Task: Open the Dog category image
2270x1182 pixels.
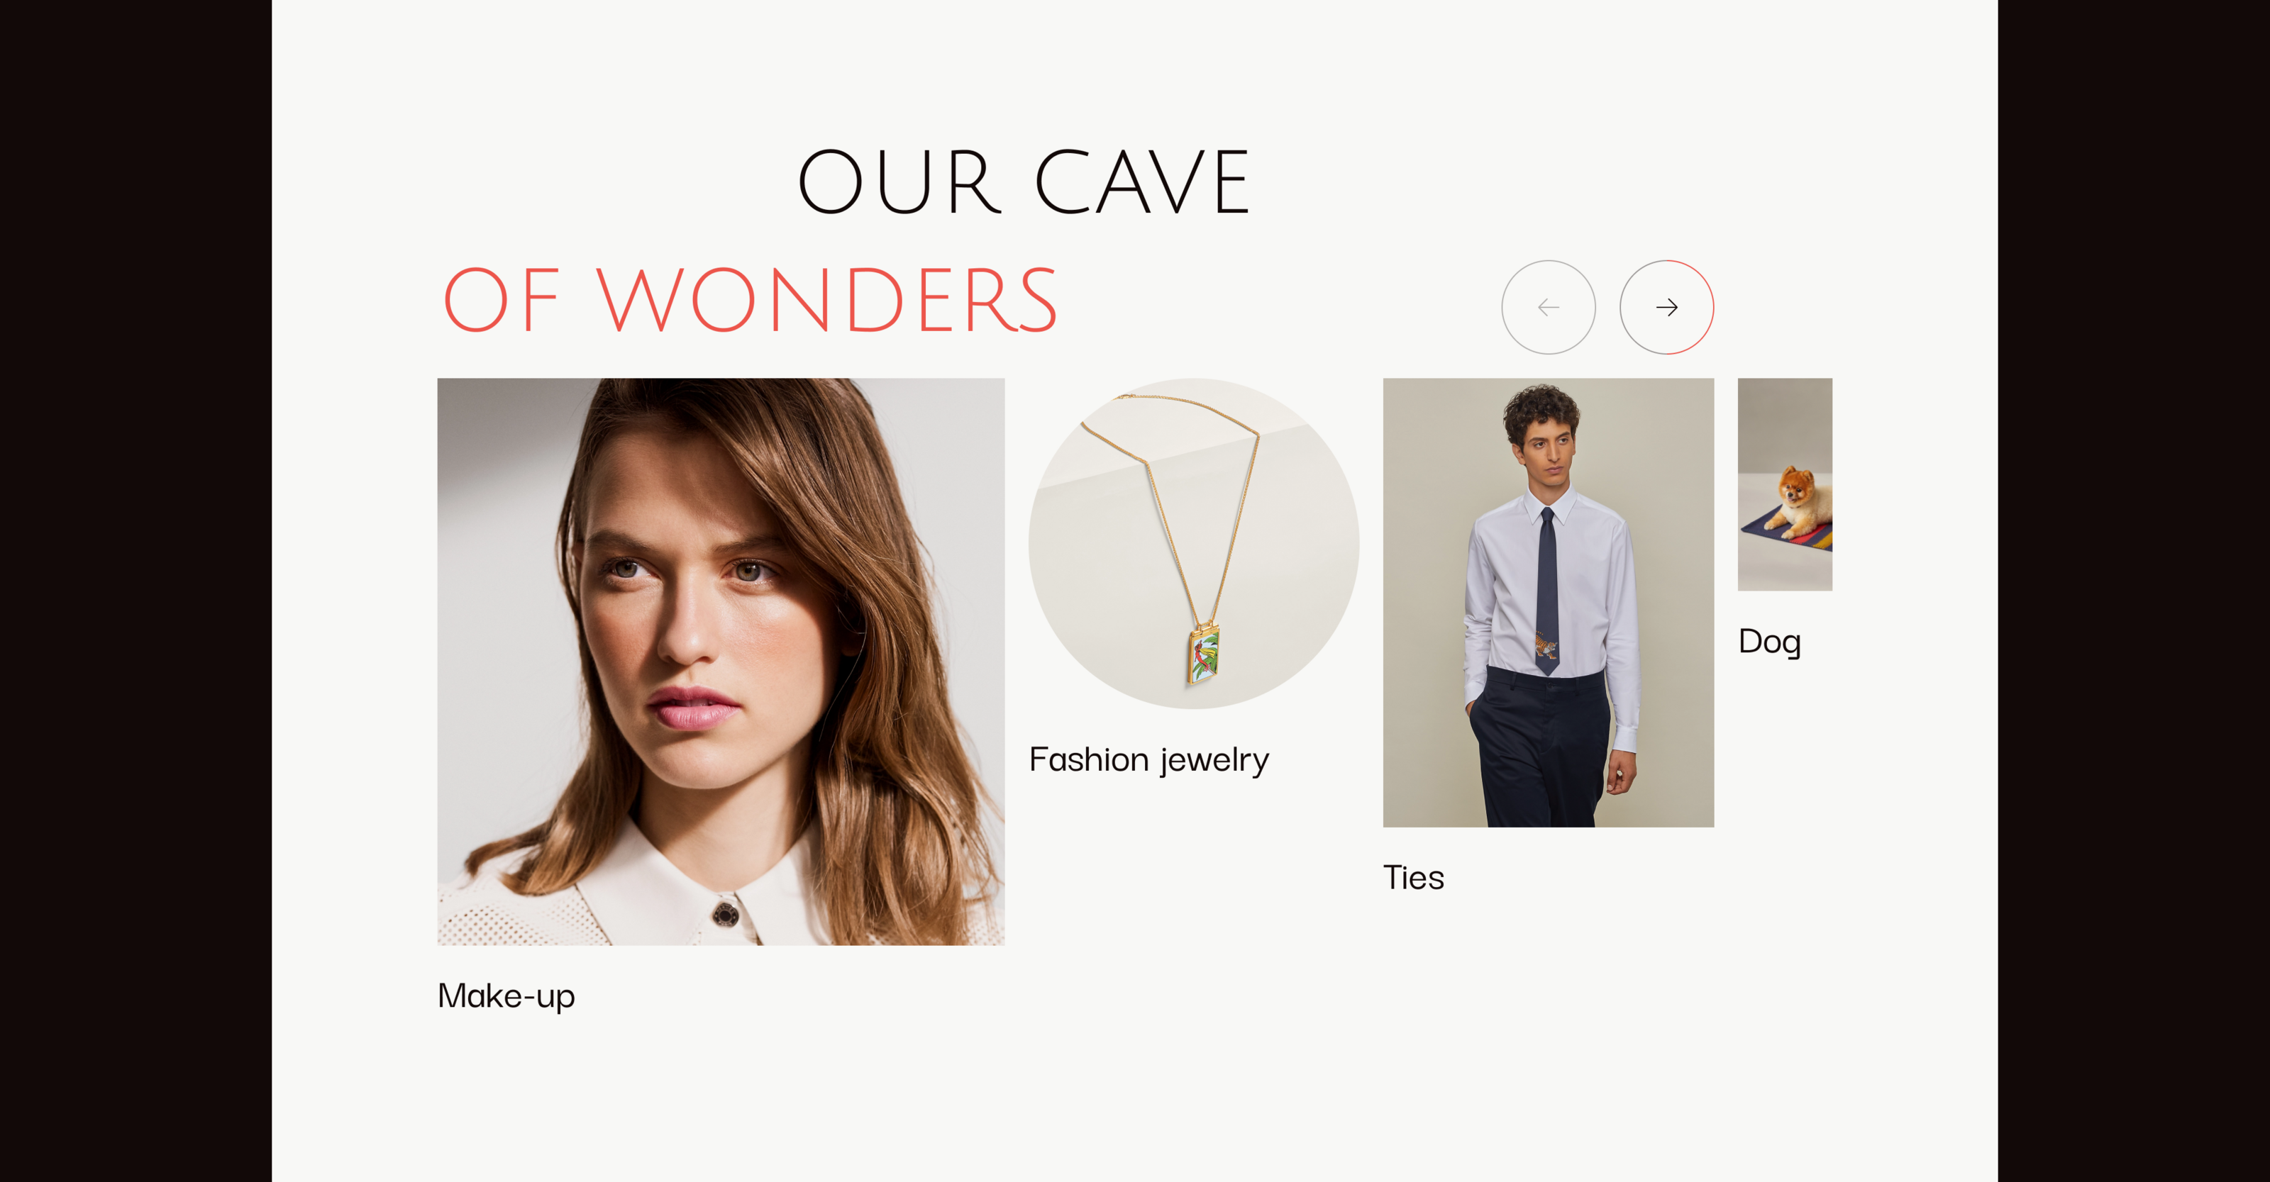Action: tap(1785, 484)
